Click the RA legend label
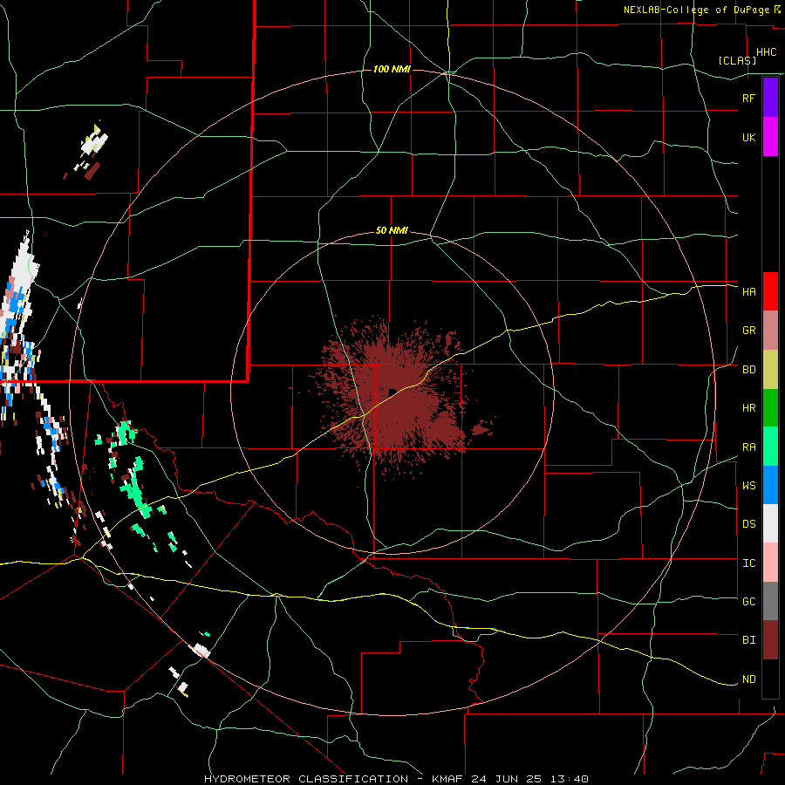785x785 pixels. pyautogui.click(x=748, y=447)
